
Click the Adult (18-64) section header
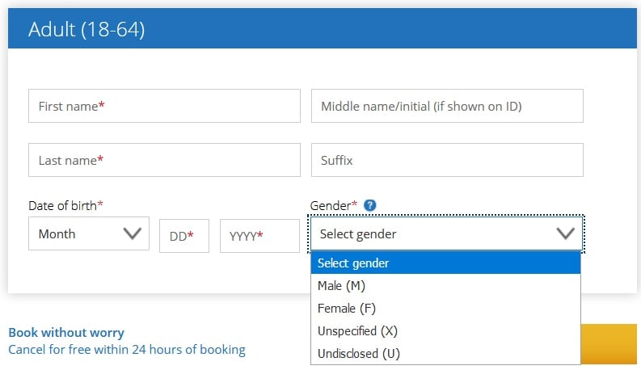(x=323, y=28)
